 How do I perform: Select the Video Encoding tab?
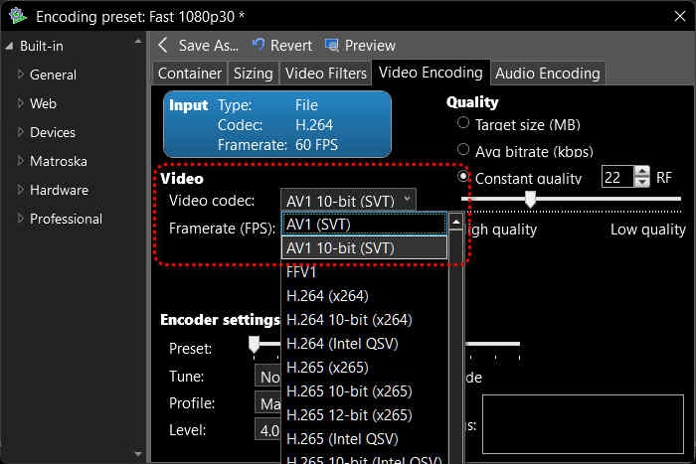click(x=431, y=73)
